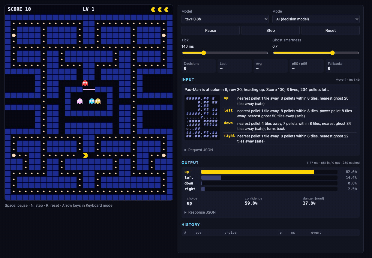Click the INPUT section heading
The image size is (372, 258).
pos(188,79)
